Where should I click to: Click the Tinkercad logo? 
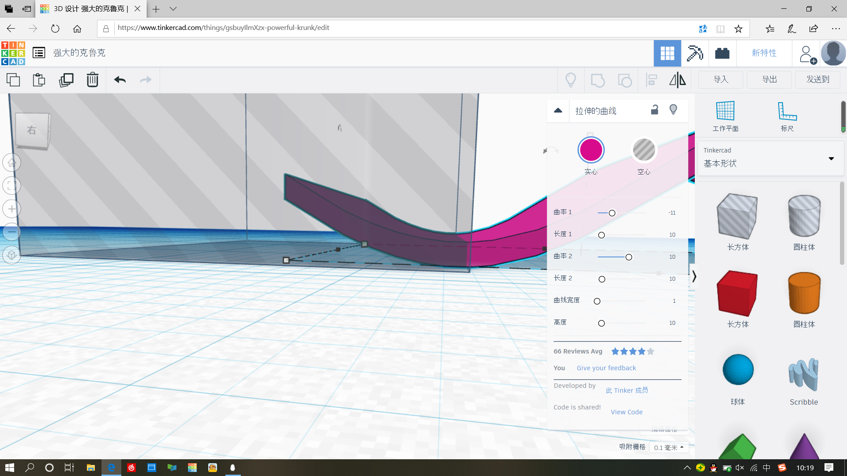[13, 53]
